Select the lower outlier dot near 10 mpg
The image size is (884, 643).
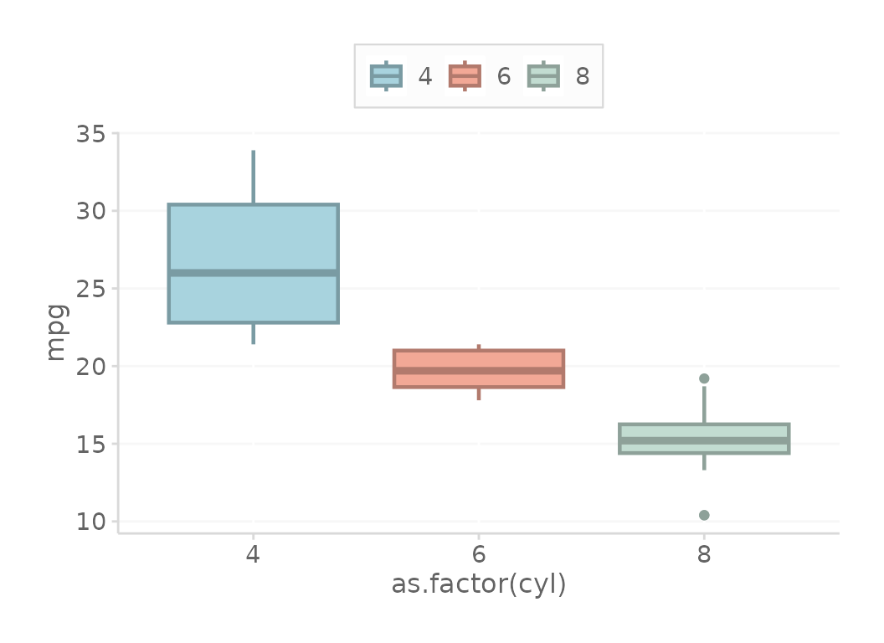[x=703, y=515]
